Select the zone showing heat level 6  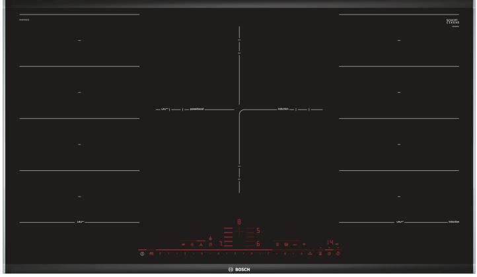(258, 245)
